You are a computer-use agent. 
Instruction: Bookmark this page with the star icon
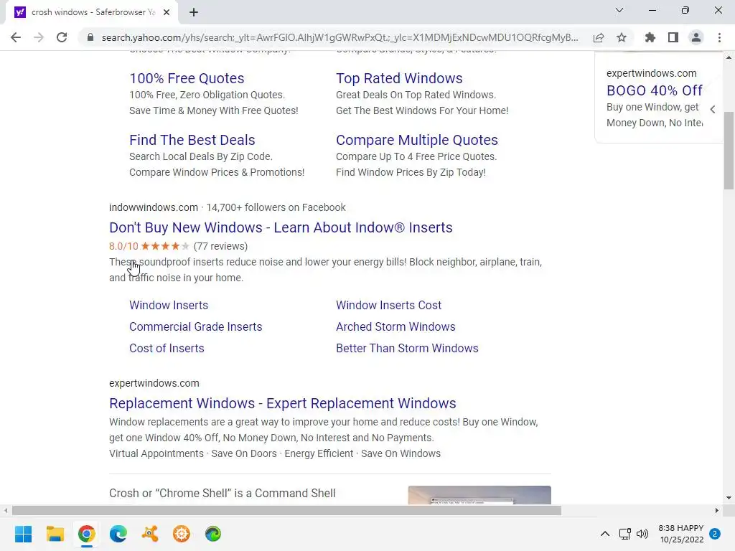click(x=622, y=37)
